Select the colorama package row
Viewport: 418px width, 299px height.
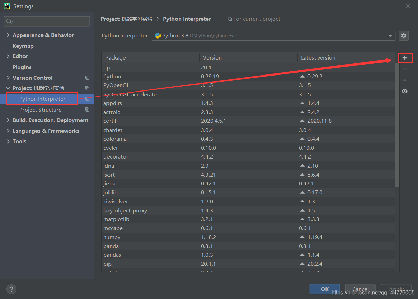[x=248, y=139]
